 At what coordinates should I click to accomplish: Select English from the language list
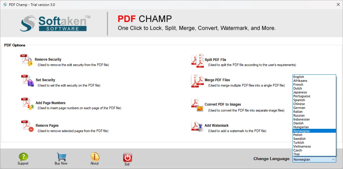point(314,77)
